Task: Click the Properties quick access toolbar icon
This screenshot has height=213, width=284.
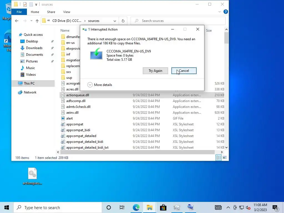Action: tap(25, 4)
